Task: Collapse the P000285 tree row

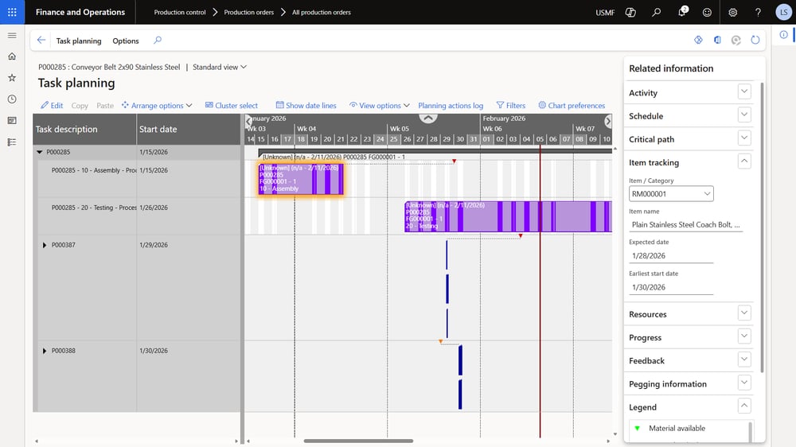Action: (40, 152)
